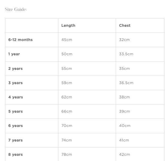Select the 45cm length cell

coord(67,40)
